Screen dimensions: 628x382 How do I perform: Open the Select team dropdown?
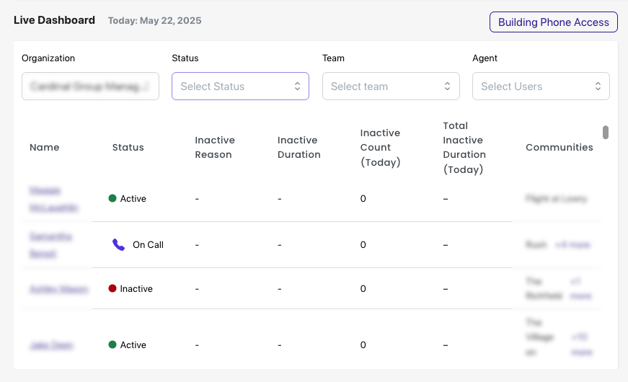coord(391,86)
